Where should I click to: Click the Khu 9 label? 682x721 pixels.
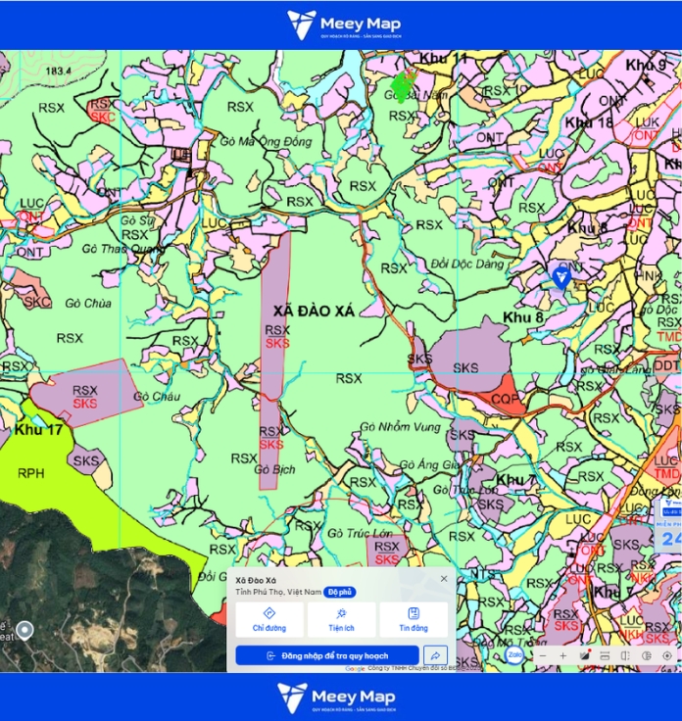[646, 66]
